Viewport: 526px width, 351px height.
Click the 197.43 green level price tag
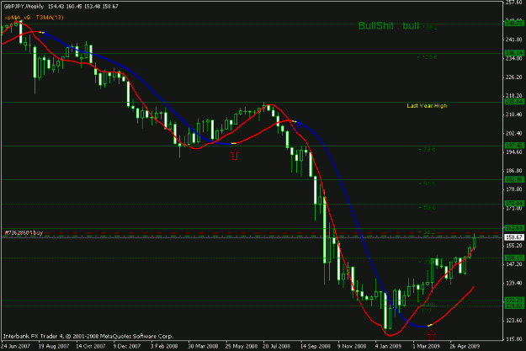click(x=514, y=146)
